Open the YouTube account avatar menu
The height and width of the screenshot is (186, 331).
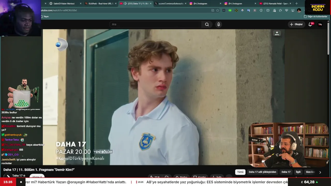[320, 24]
